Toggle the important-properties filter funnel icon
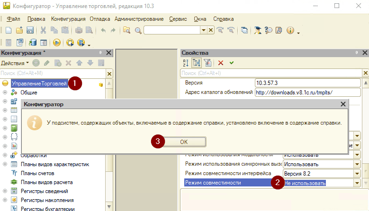 click(207, 63)
